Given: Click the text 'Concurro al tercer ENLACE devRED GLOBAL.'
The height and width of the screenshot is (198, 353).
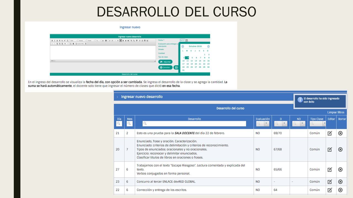Looking at the screenshot, I should click(166, 182).
